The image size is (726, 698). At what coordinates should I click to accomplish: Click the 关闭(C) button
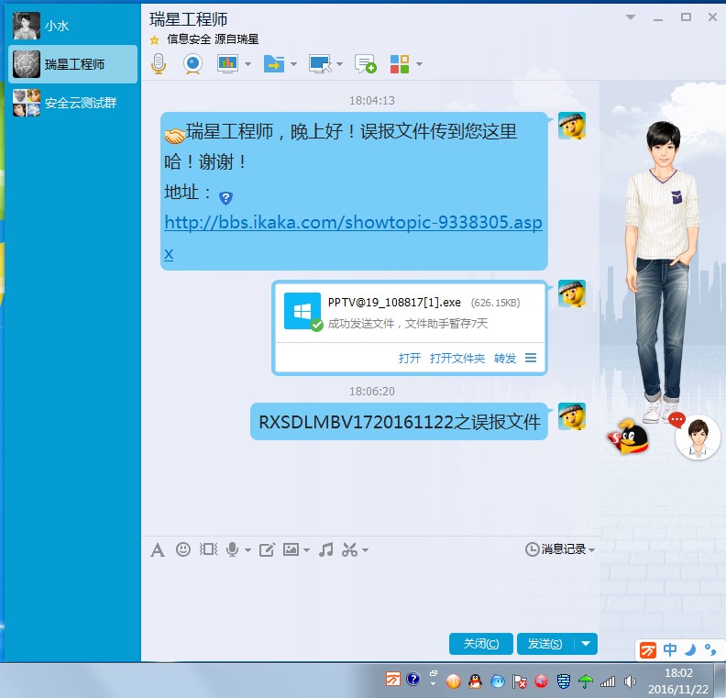click(481, 644)
